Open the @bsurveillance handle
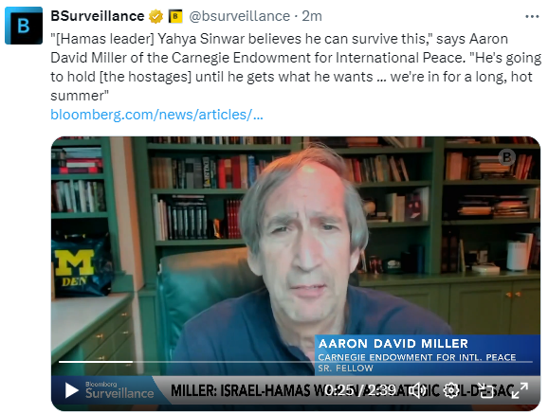Viewport: 548px width, 414px height. (240, 16)
